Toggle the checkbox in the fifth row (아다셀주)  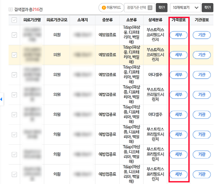coord(14,115)
